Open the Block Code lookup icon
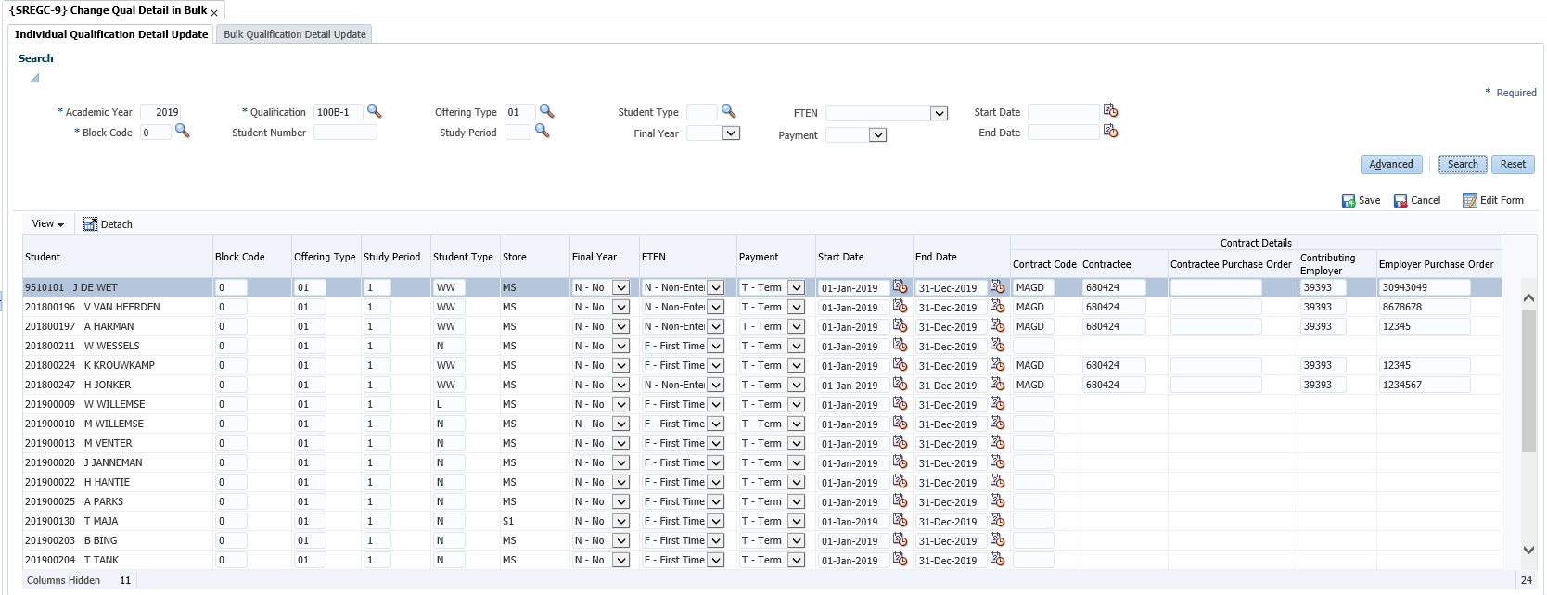Screen dimensions: 1547x595 [x=183, y=132]
